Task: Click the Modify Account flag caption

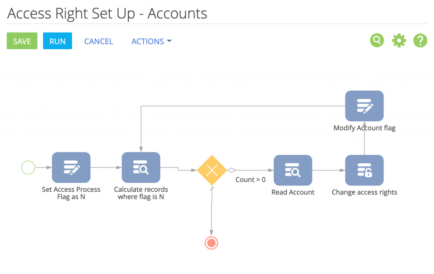Action: pos(364,128)
